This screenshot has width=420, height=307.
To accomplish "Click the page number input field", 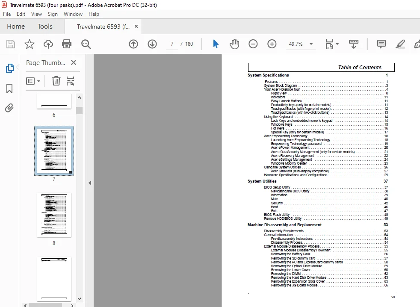I will [x=172, y=44].
